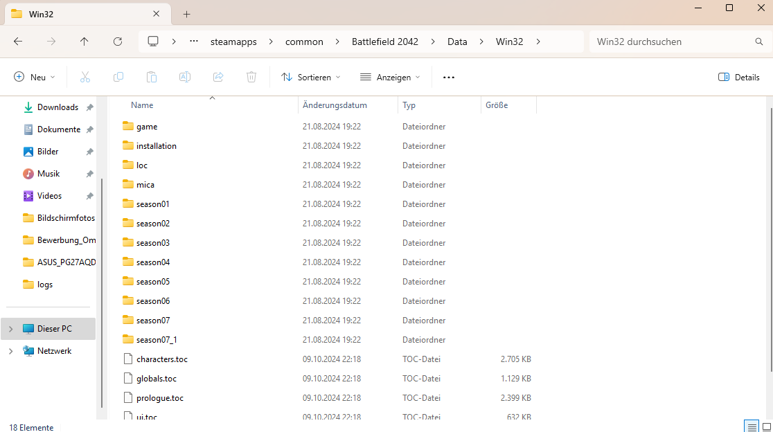Go back to previous folder
The image size is (773, 432).
point(18,42)
